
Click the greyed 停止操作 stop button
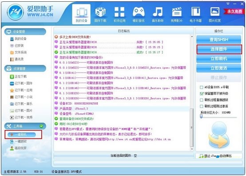pyautogui.click(x=218, y=77)
